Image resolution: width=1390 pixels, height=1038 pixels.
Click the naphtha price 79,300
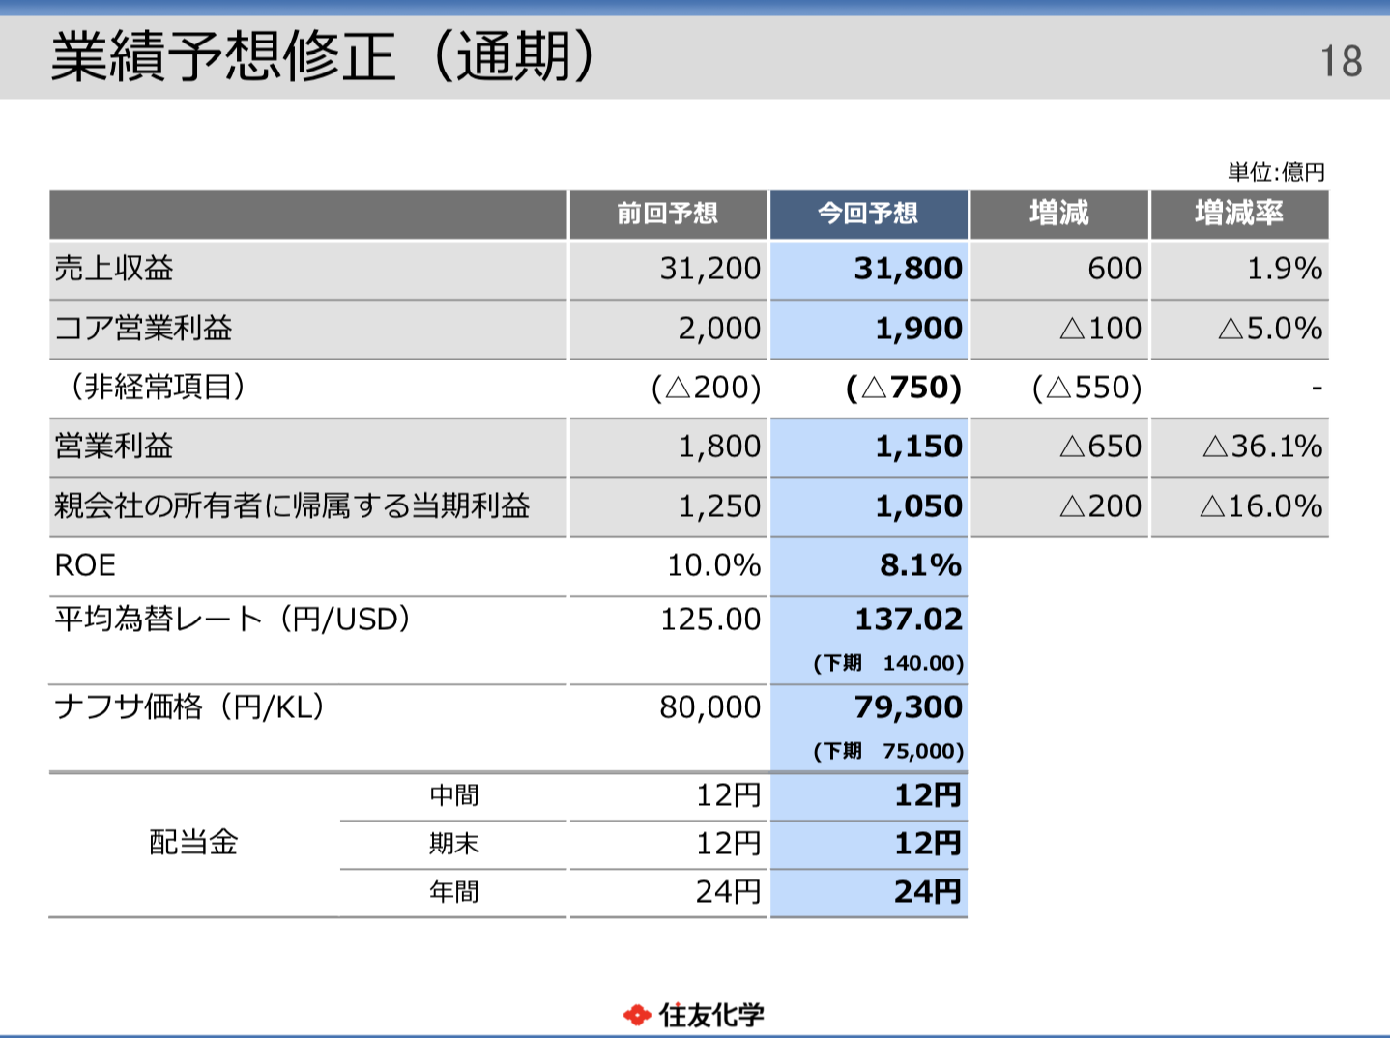(909, 707)
